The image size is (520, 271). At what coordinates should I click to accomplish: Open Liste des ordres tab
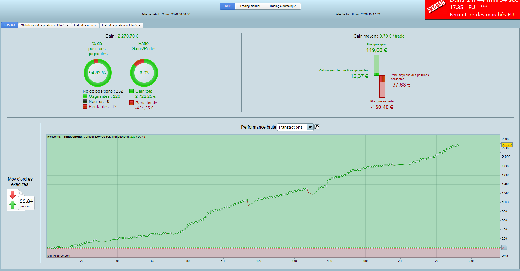[85, 25]
